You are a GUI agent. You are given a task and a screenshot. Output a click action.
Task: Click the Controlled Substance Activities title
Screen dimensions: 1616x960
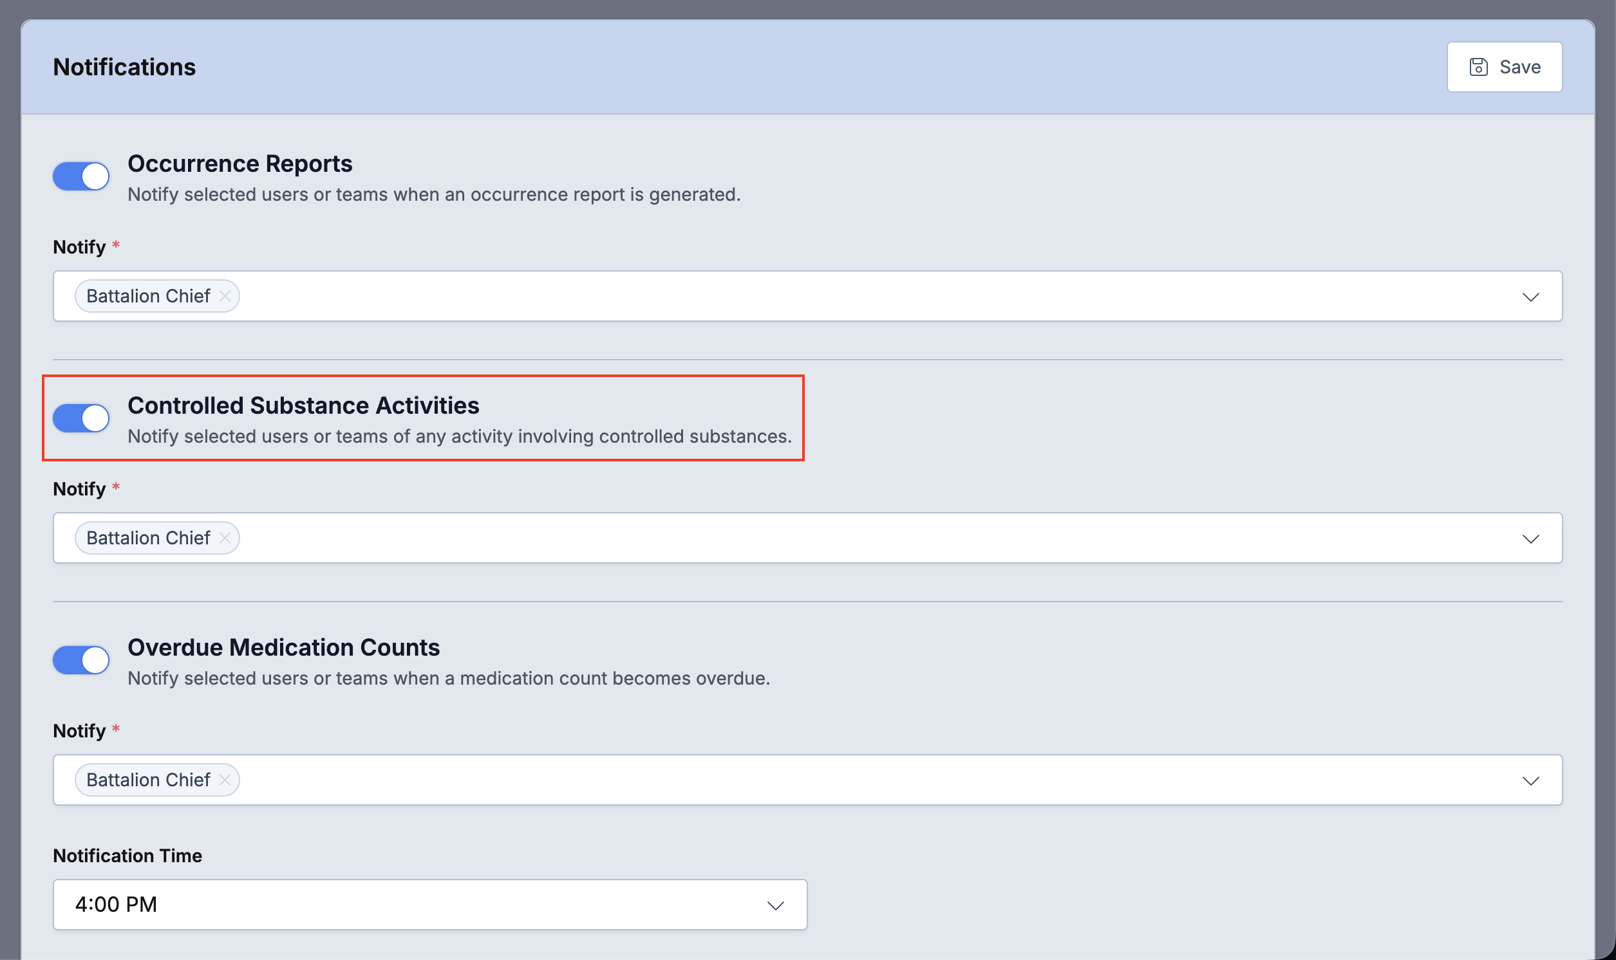(x=303, y=405)
